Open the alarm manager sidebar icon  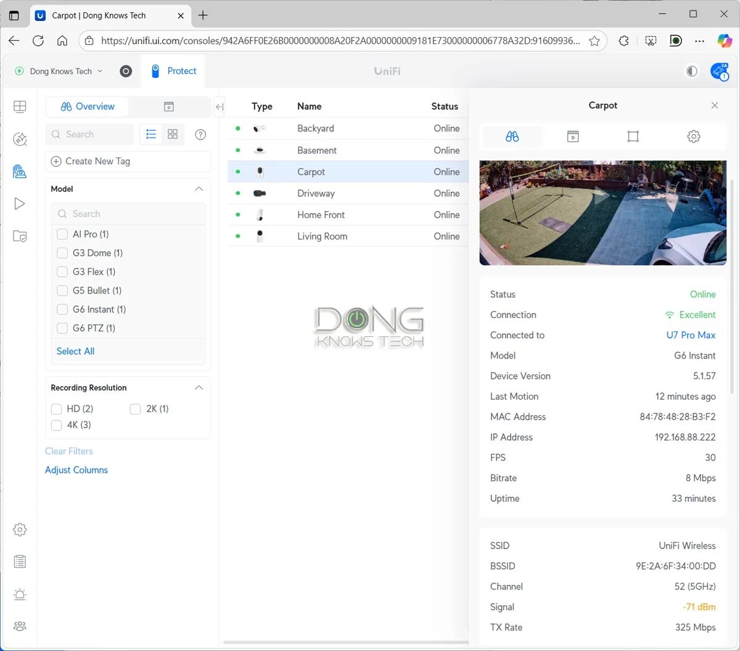click(x=20, y=594)
